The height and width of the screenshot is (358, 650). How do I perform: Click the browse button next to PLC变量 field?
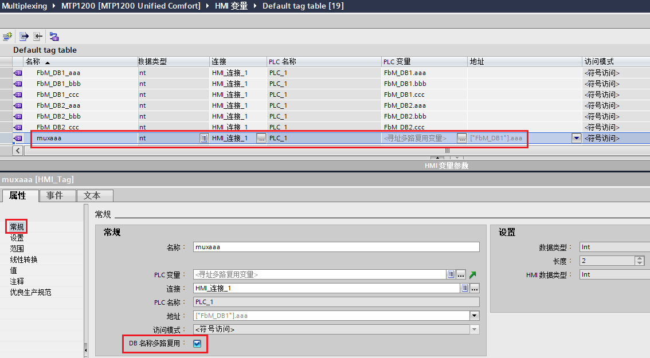461,275
